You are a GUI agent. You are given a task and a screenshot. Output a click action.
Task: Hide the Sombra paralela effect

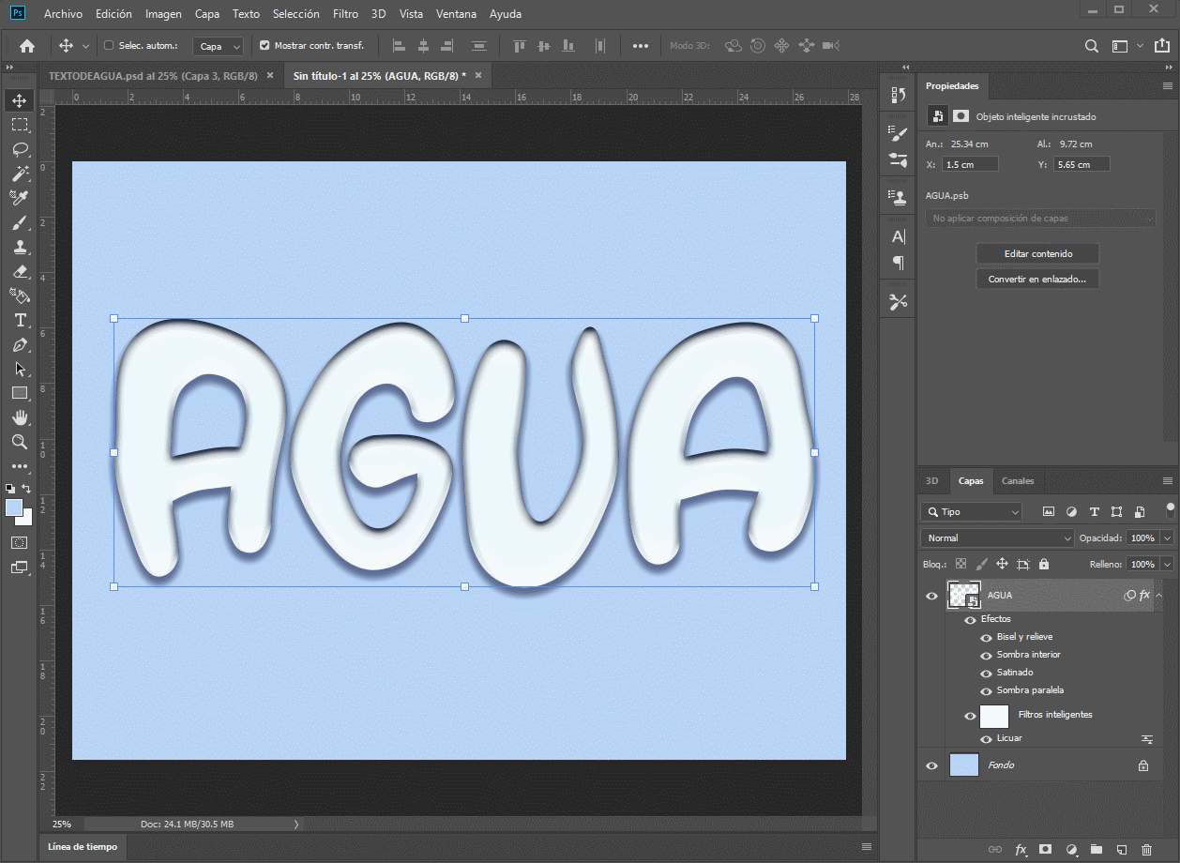tap(986, 691)
